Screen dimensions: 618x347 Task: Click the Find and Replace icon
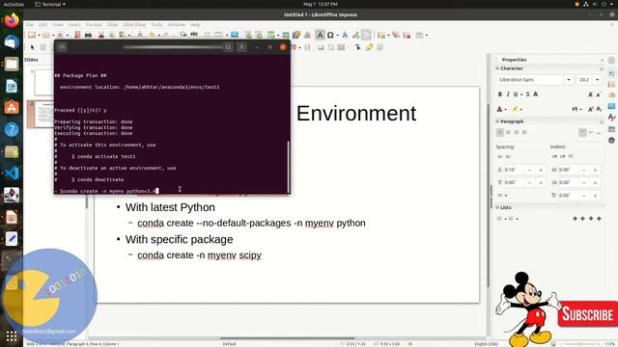[183, 35]
